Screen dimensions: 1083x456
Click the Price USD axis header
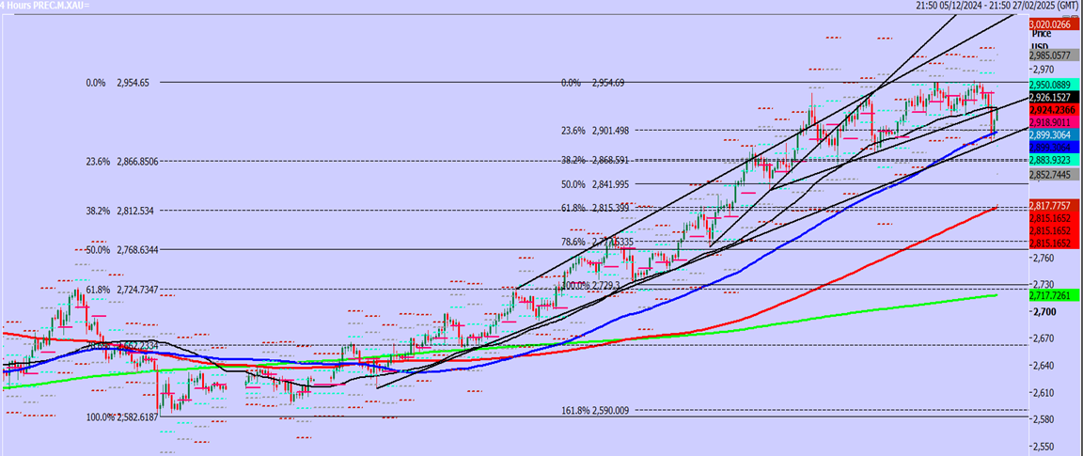[1040, 39]
